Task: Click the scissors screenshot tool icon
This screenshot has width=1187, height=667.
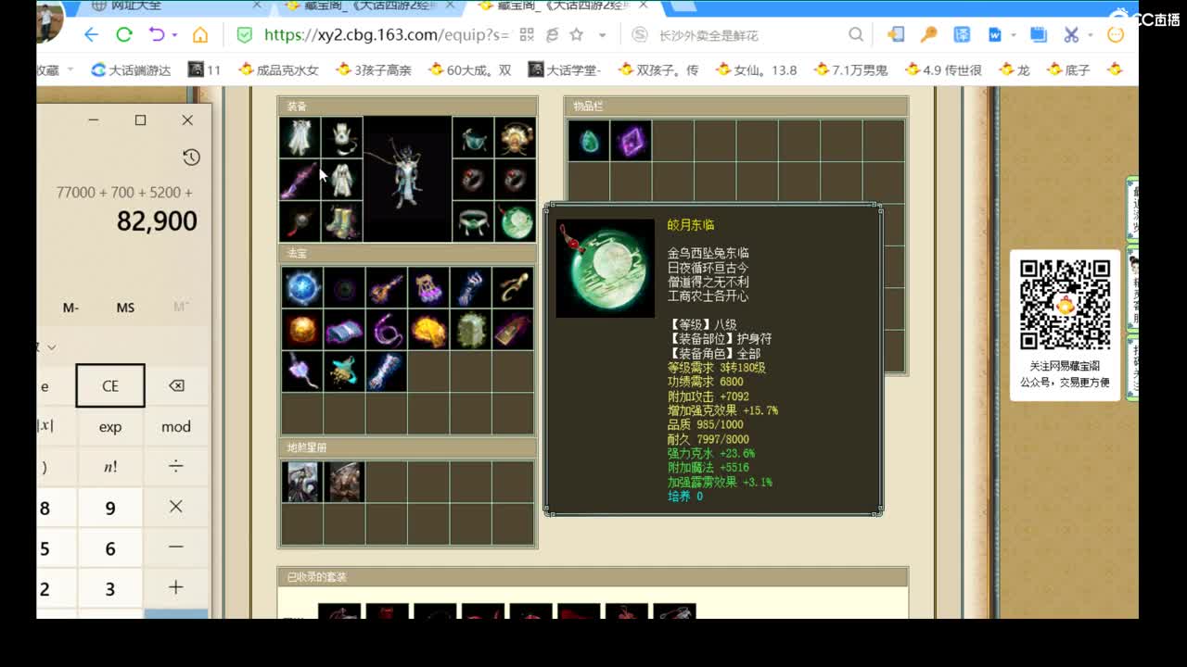Action: pyautogui.click(x=1071, y=35)
